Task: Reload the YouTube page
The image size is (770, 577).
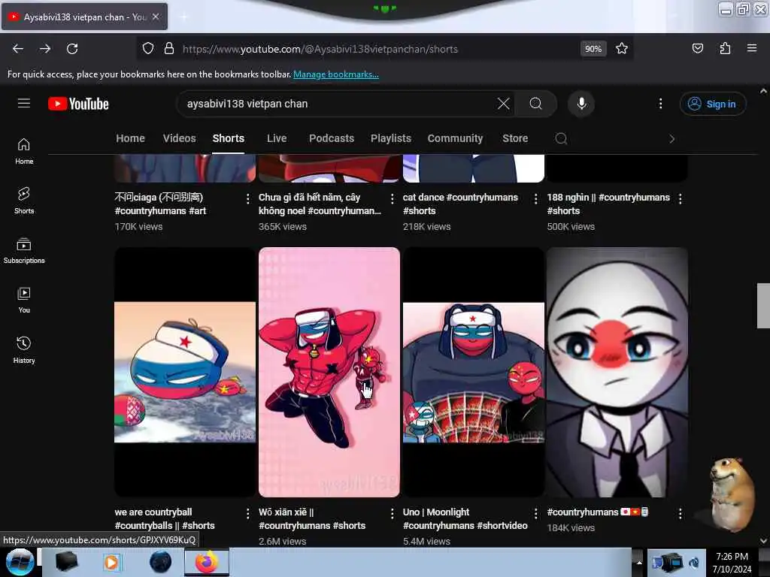Action: pyautogui.click(x=72, y=49)
